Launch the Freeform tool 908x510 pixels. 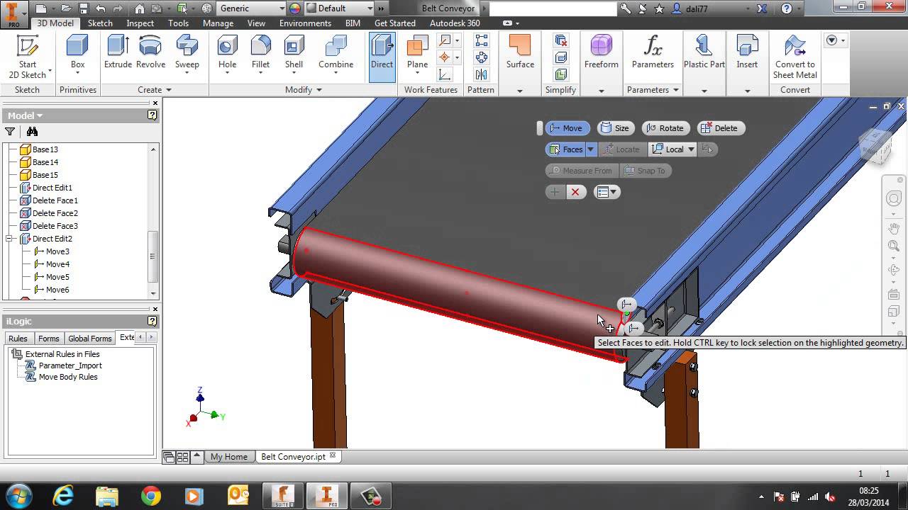(601, 53)
